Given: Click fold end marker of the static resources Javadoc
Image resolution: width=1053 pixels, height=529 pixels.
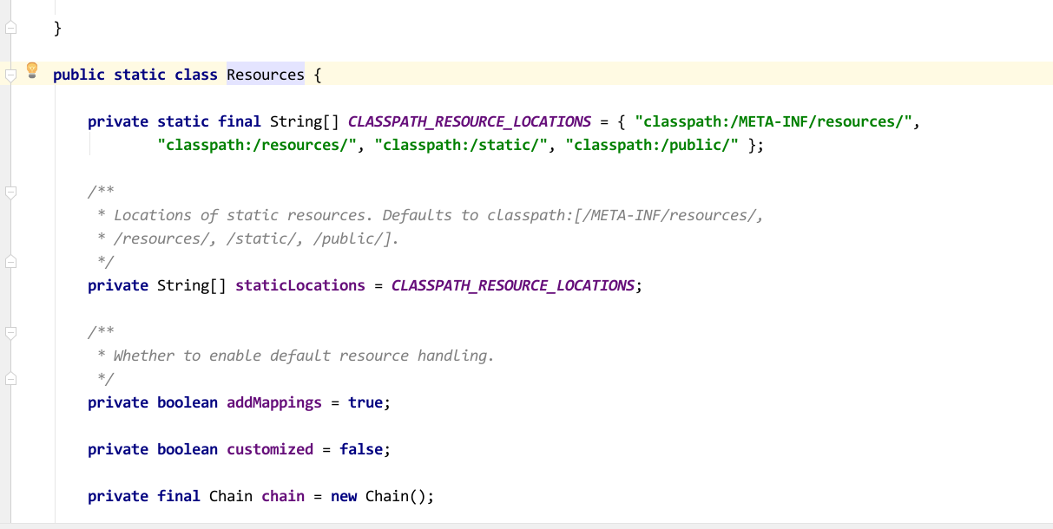Looking at the screenshot, I should pos(10,262).
